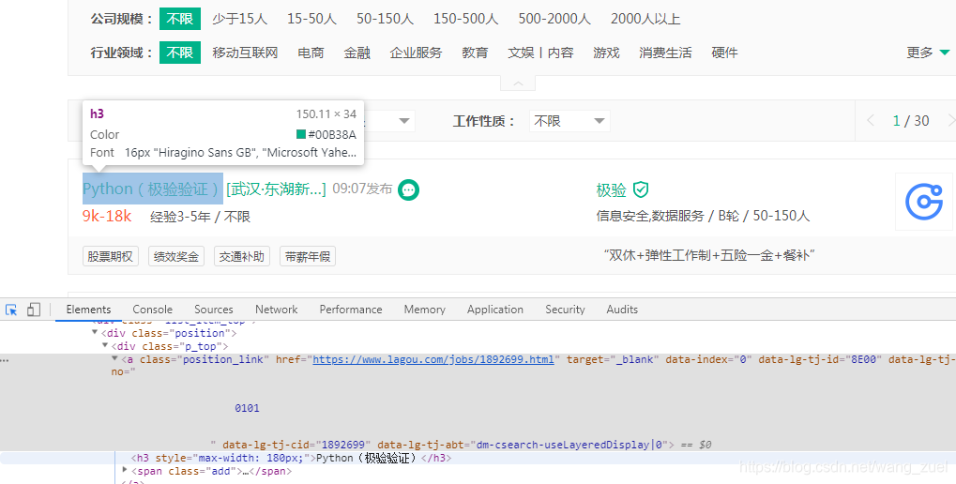Filter industry to 硬件
The width and height of the screenshot is (956, 484).
[x=724, y=53]
